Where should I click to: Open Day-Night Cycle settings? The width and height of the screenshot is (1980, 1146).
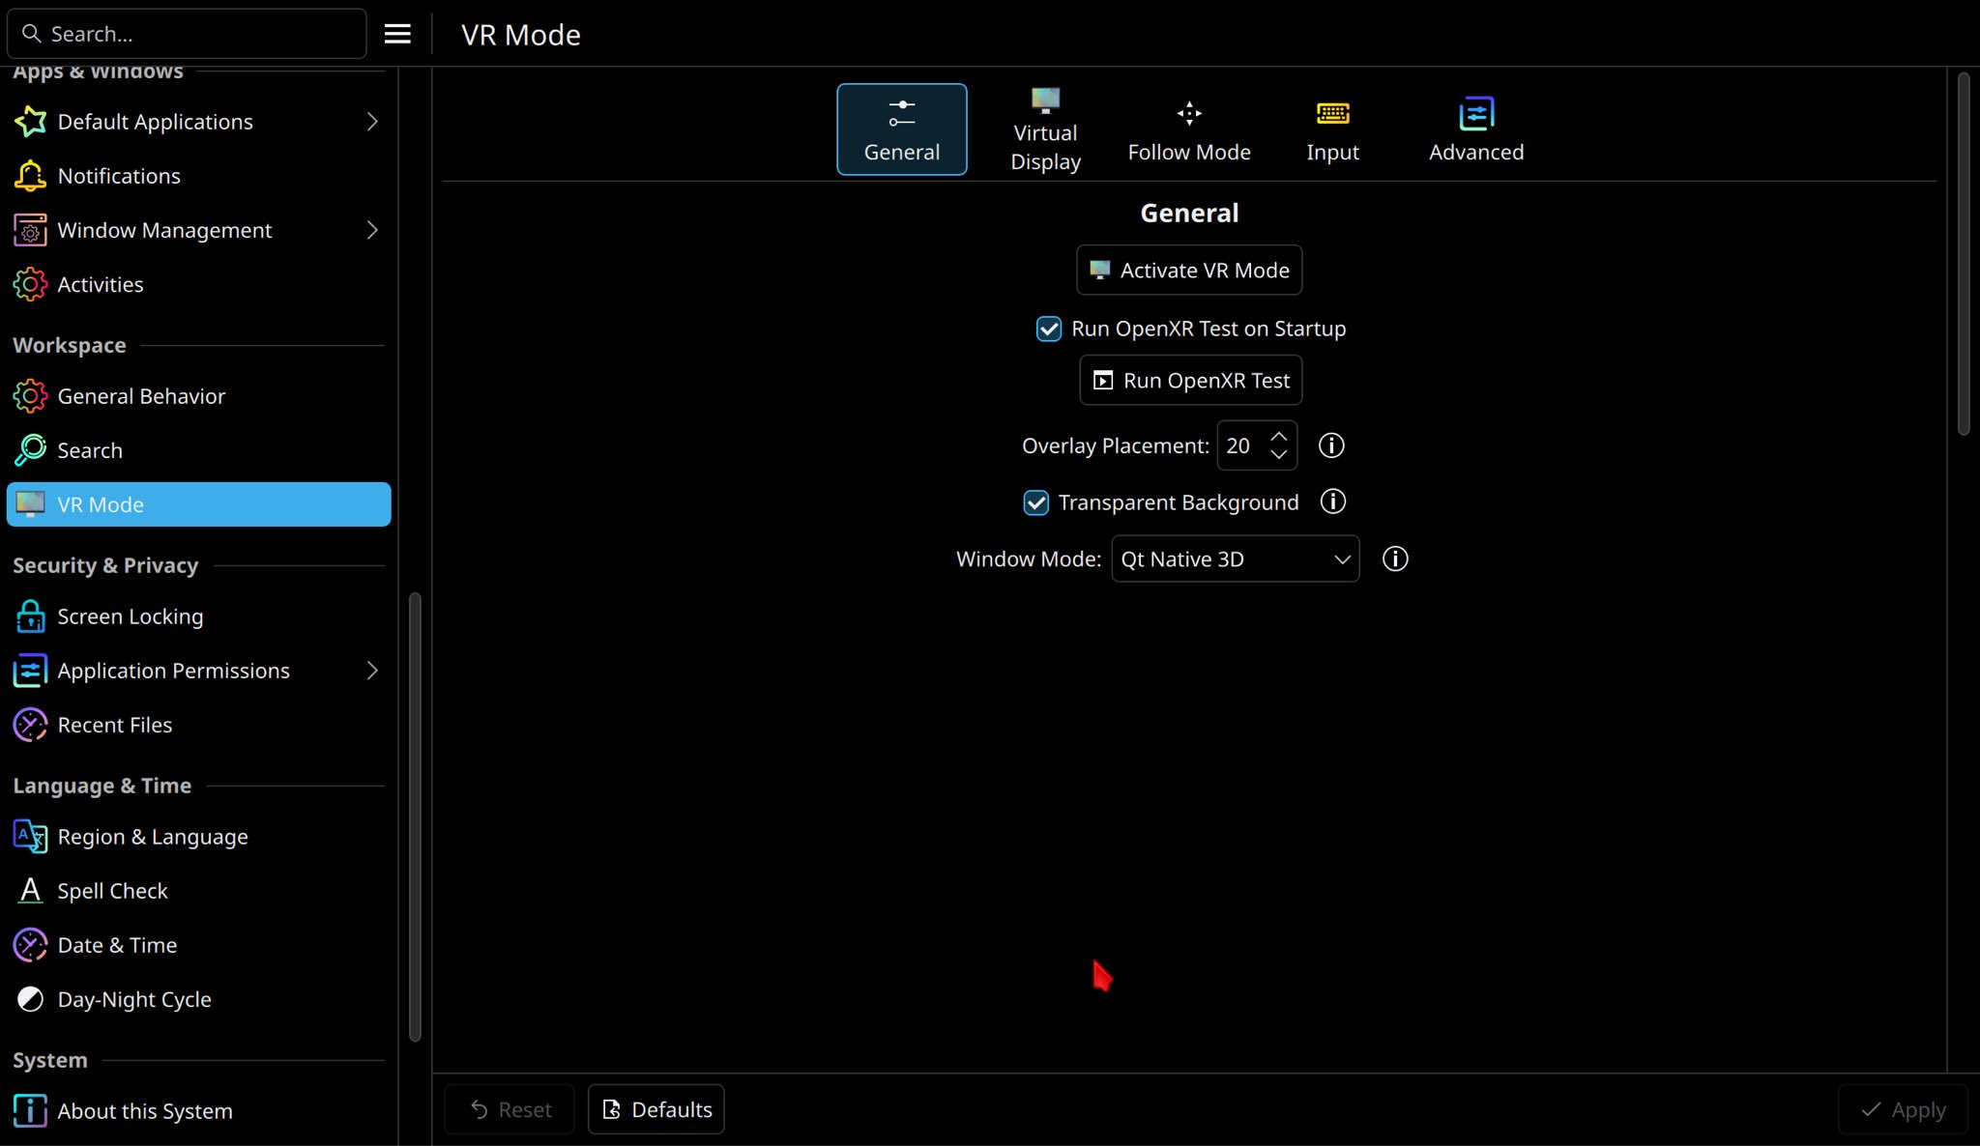coord(133,999)
